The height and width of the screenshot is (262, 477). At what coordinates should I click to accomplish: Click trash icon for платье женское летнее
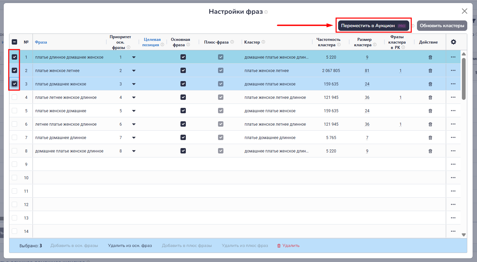coord(430,71)
